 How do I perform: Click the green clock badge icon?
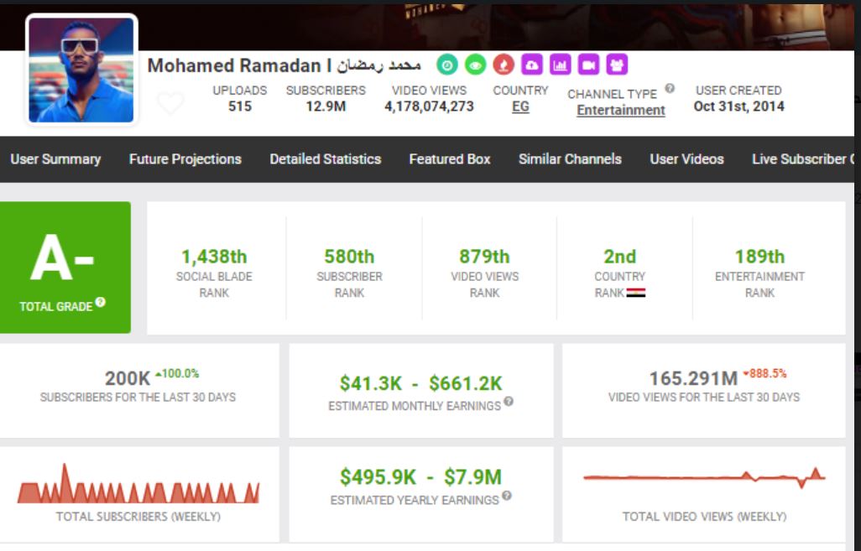point(448,65)
